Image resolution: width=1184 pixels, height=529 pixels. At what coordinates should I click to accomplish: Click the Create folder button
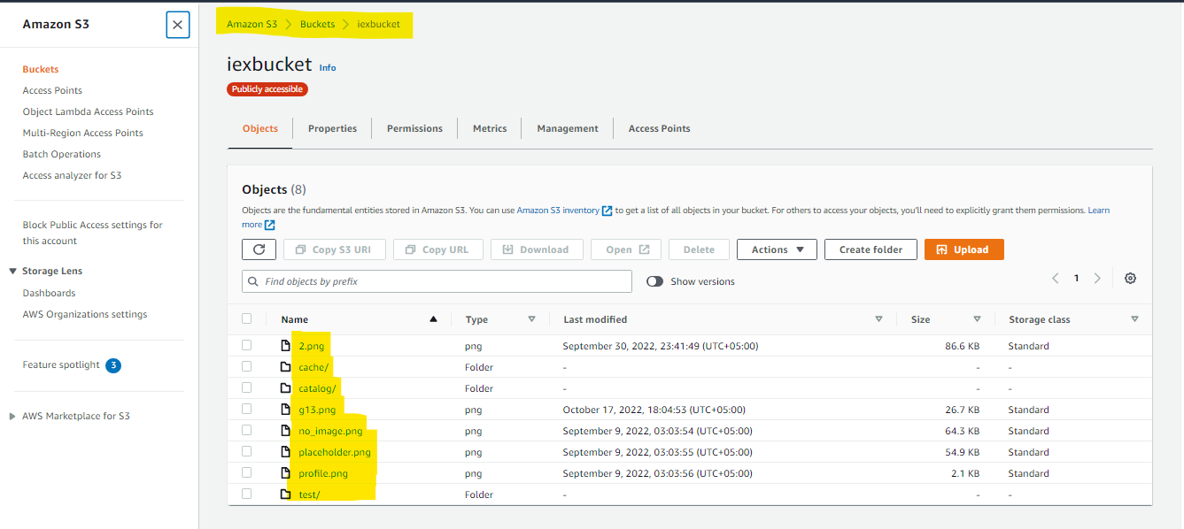pos(871,249)
